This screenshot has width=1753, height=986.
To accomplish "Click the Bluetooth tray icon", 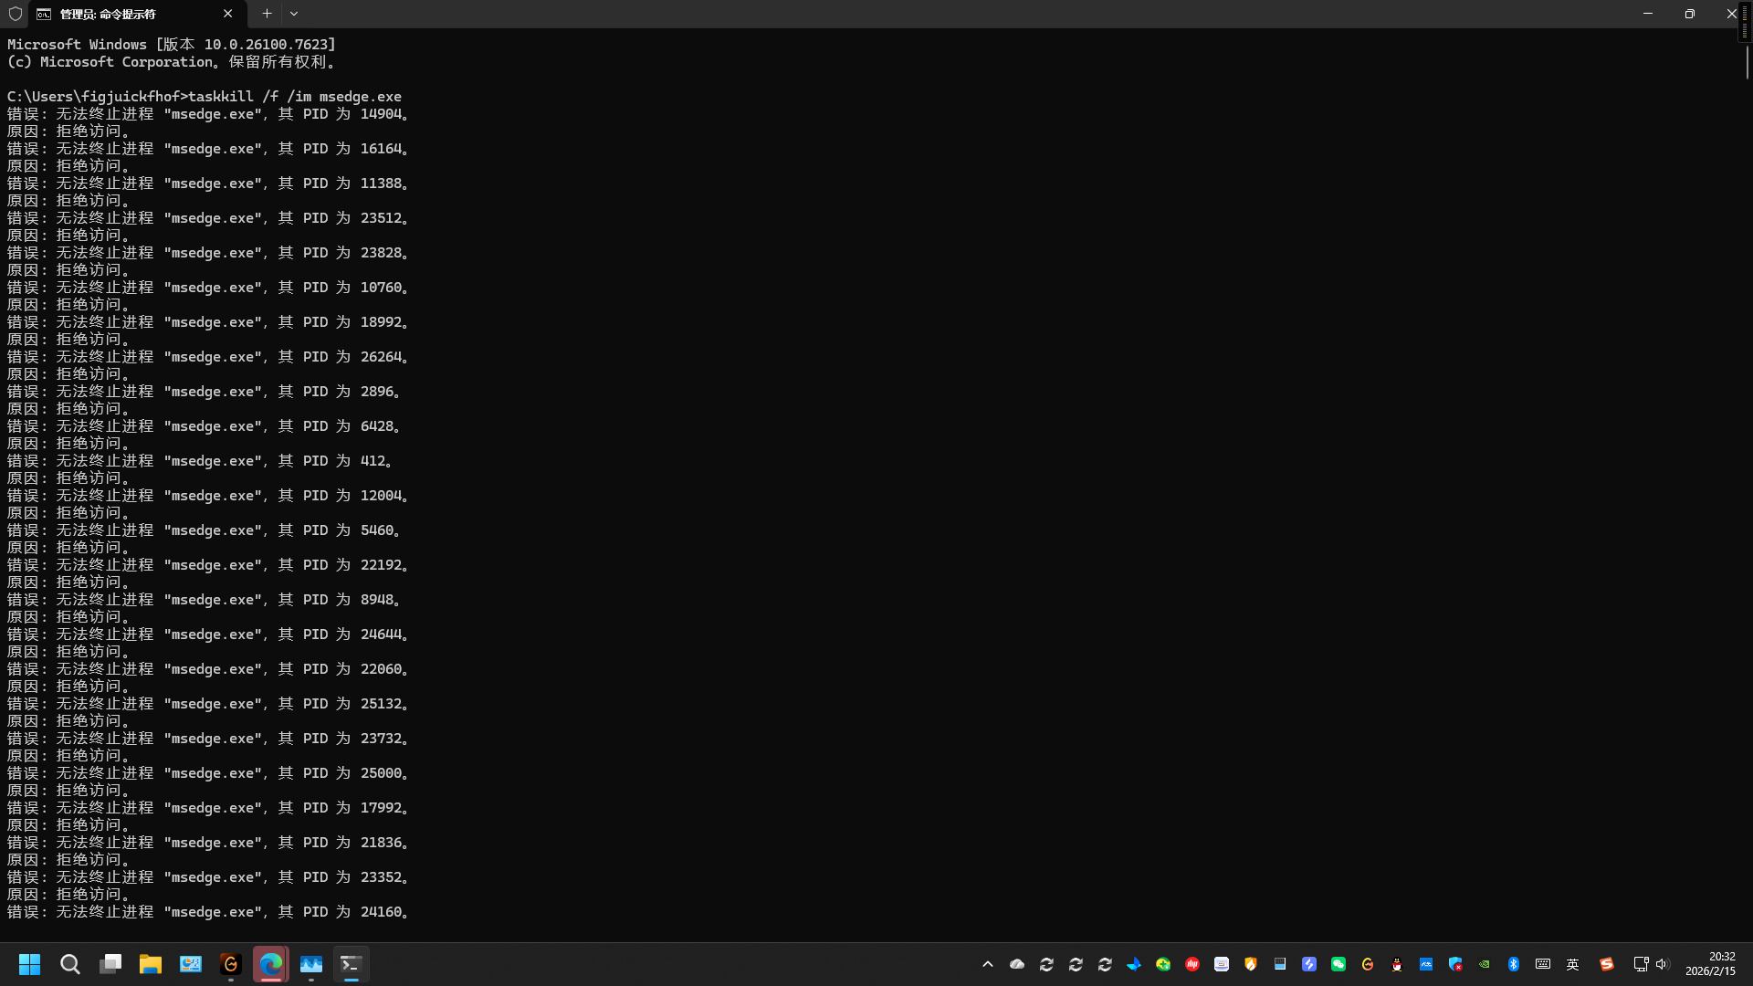I will point(1514,964).
